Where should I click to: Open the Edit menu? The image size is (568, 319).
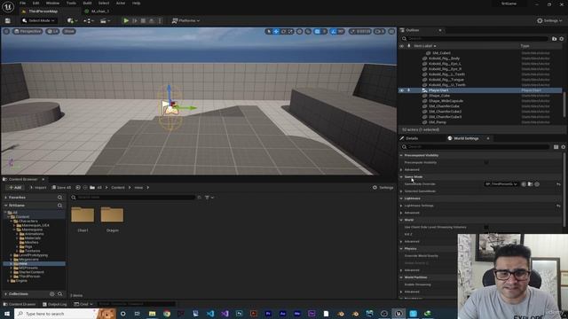35,3
